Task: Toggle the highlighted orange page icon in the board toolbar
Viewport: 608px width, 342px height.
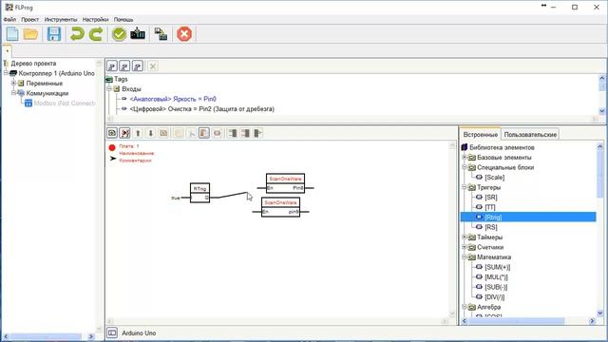Action: point(204,133)
